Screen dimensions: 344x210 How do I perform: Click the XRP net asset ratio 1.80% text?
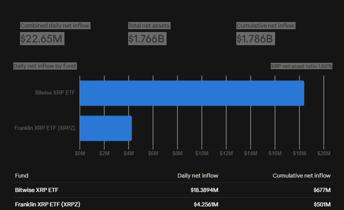click(302, 66)
